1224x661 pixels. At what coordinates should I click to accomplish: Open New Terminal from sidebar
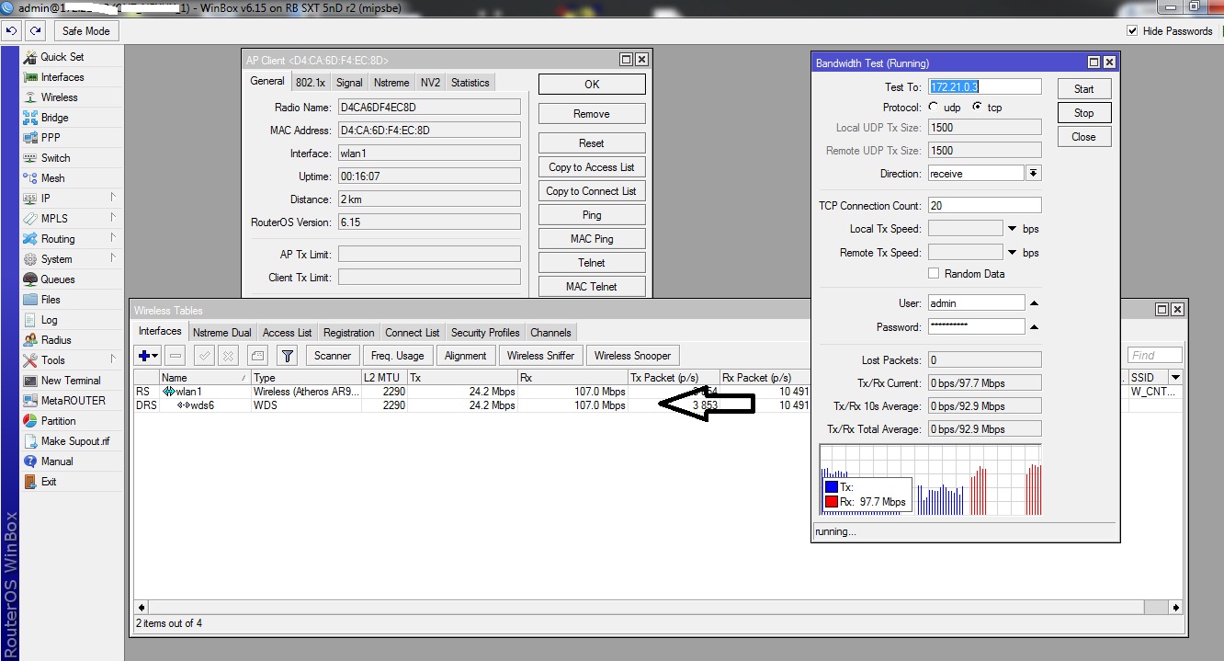click(71, 381)
